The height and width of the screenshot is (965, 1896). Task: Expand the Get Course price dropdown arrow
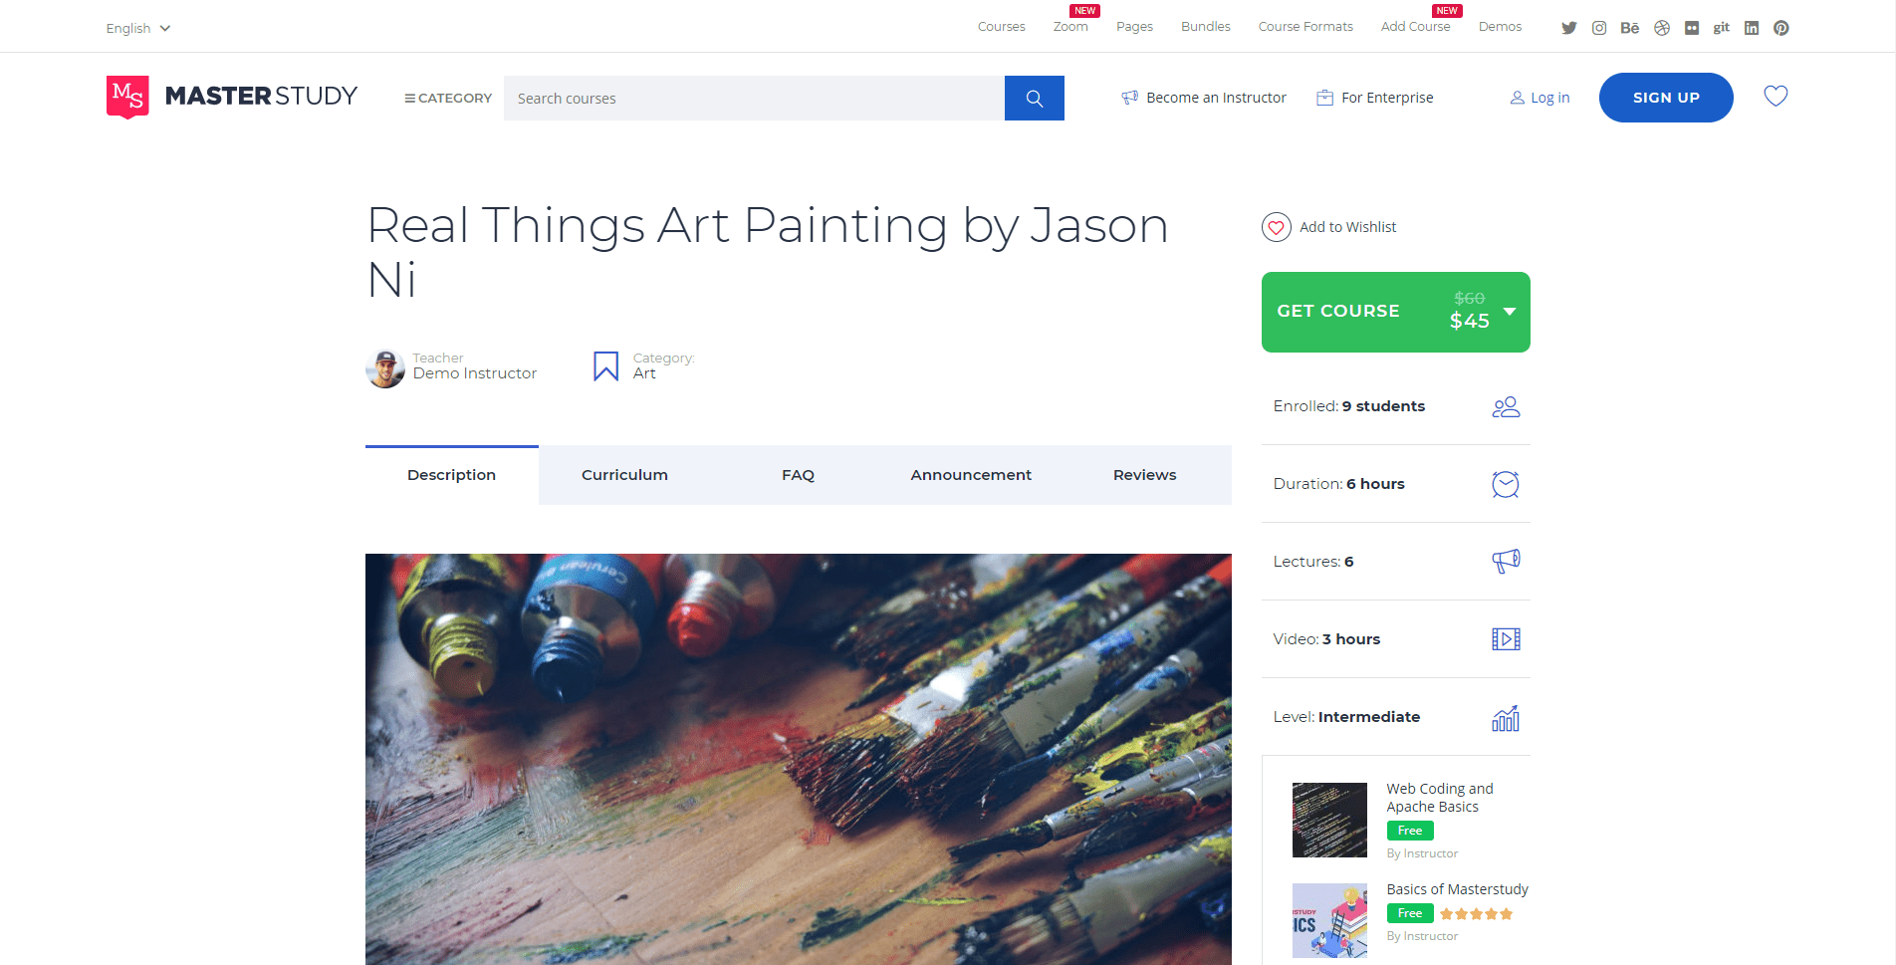1510,312
